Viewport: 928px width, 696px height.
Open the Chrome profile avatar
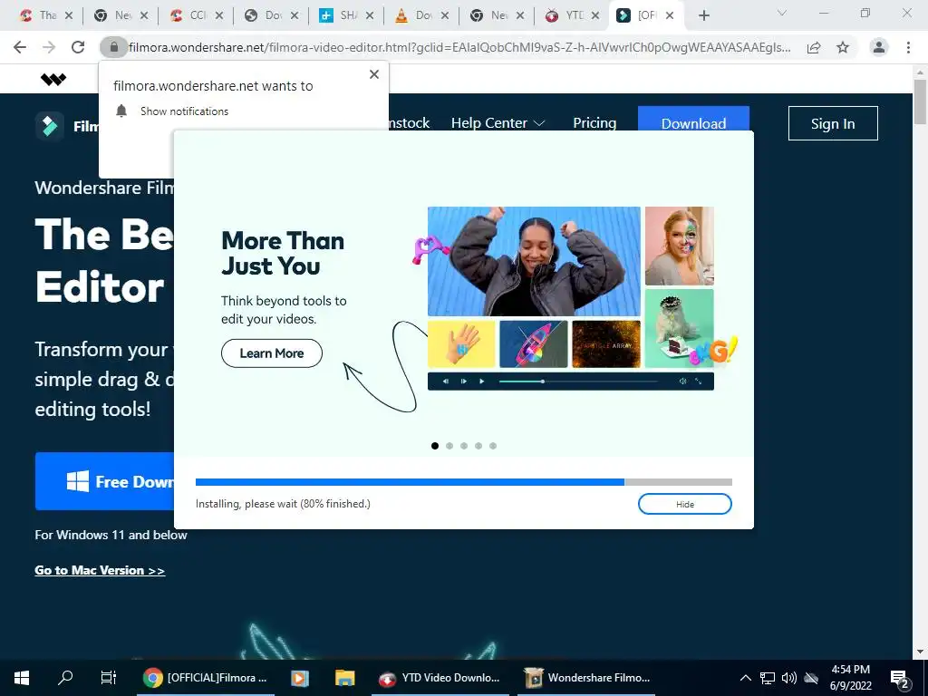pyautogui.click(x=879, y=47)
